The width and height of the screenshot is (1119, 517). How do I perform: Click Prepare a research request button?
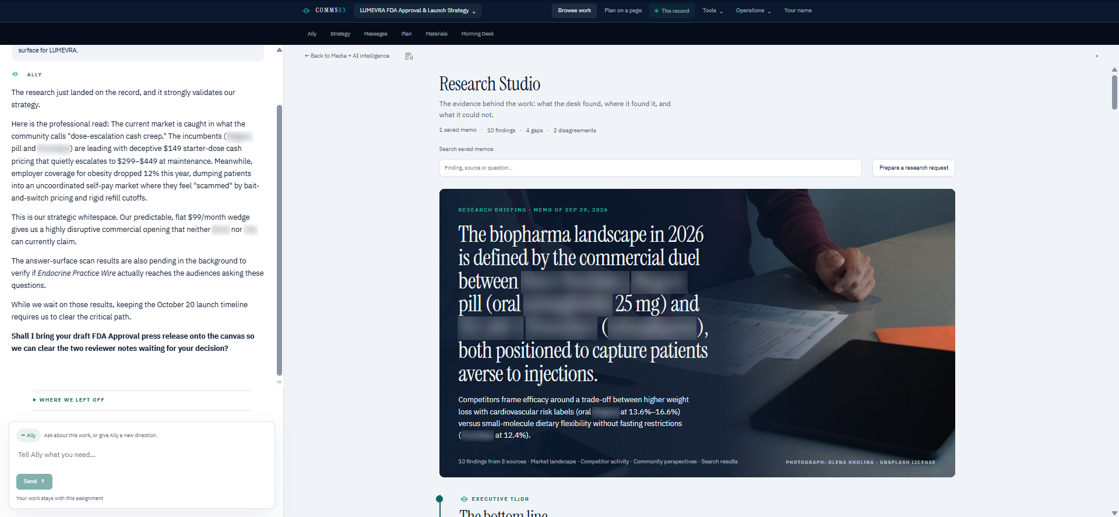(913, 168)
